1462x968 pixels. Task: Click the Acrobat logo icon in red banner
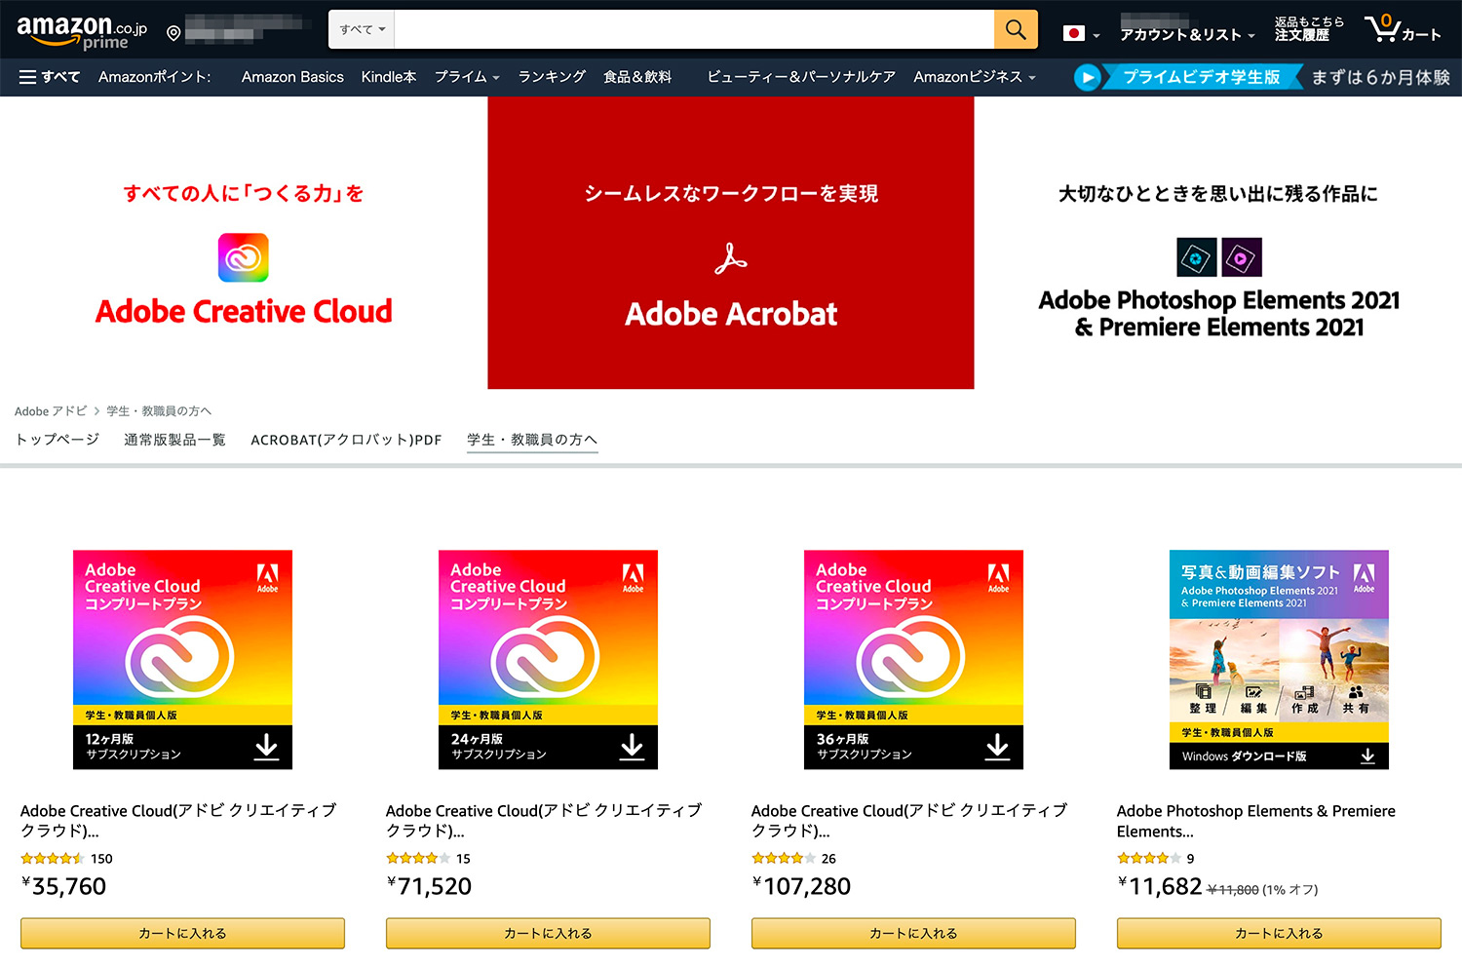pos(730,259)
